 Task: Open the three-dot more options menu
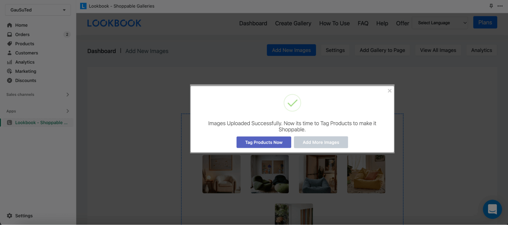pos(500,6)
